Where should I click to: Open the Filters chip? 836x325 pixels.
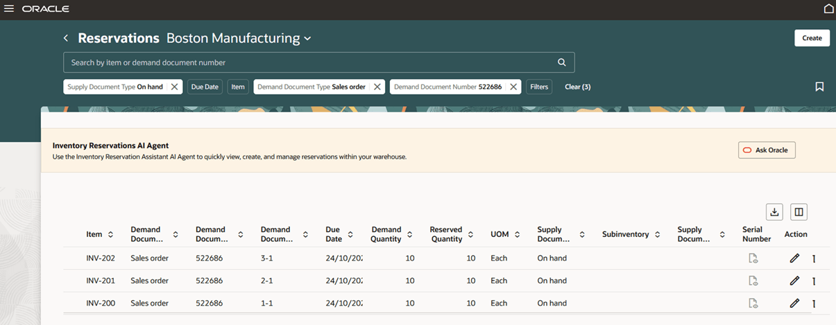539,87
